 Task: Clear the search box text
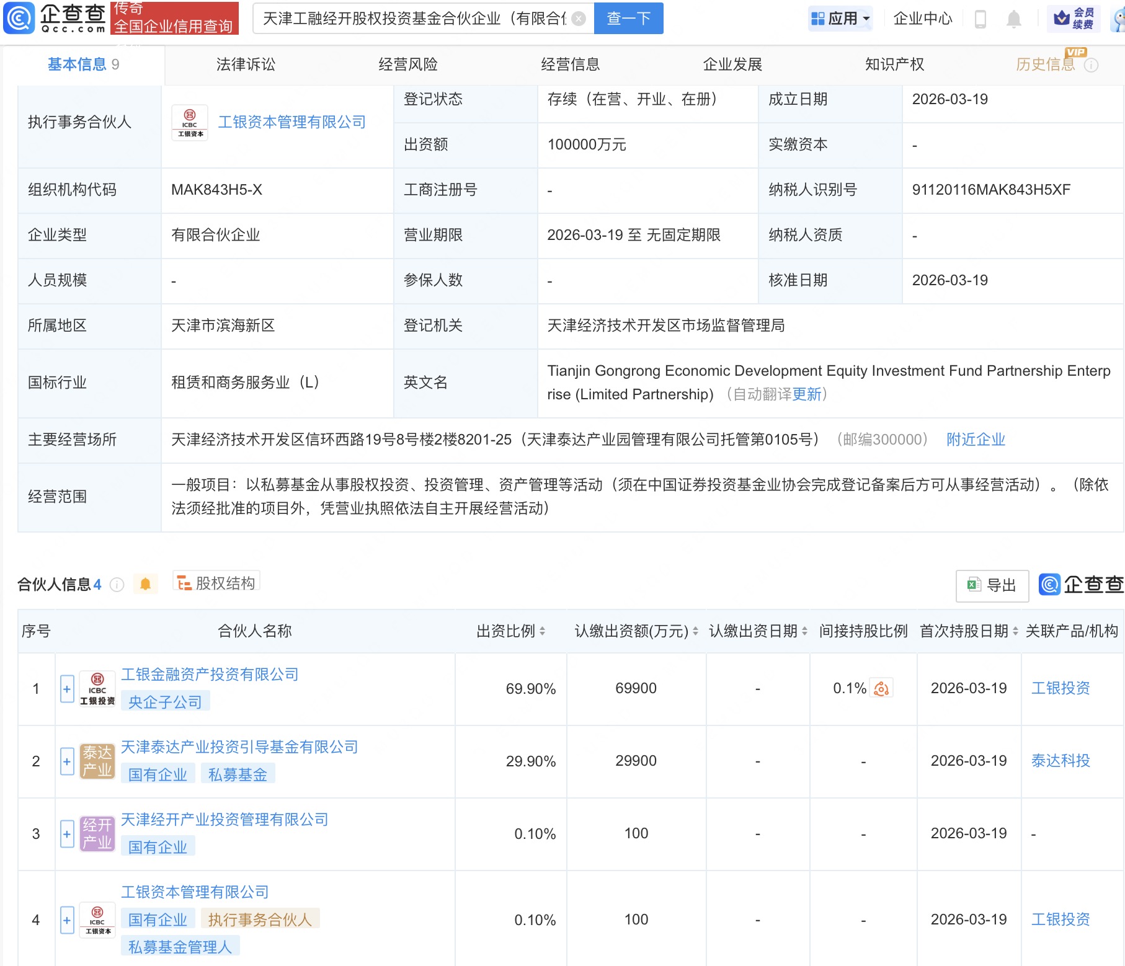578,19
